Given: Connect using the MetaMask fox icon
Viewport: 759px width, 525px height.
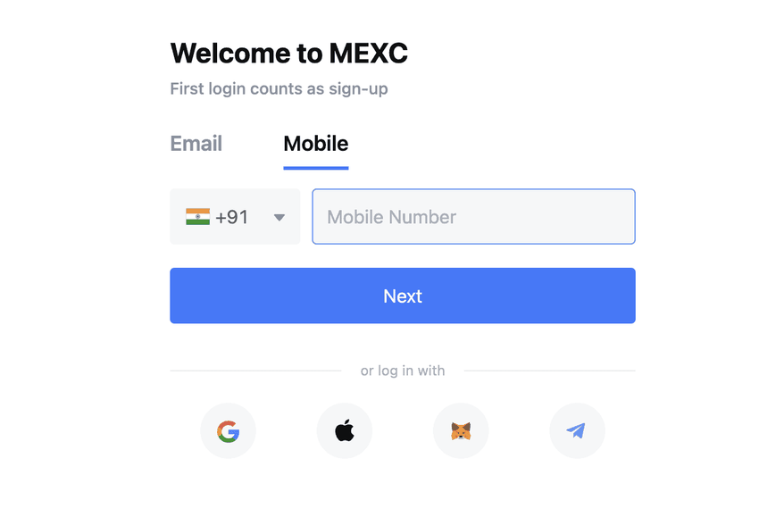Looking at the screenshot, I should (461, 431).
